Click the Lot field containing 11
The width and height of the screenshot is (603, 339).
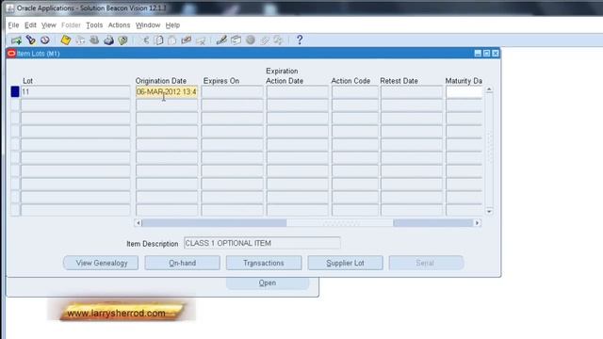coord(75,92)
